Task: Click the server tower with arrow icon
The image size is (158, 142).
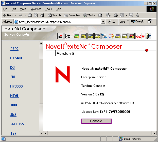Action: click(x=148, y=36)
